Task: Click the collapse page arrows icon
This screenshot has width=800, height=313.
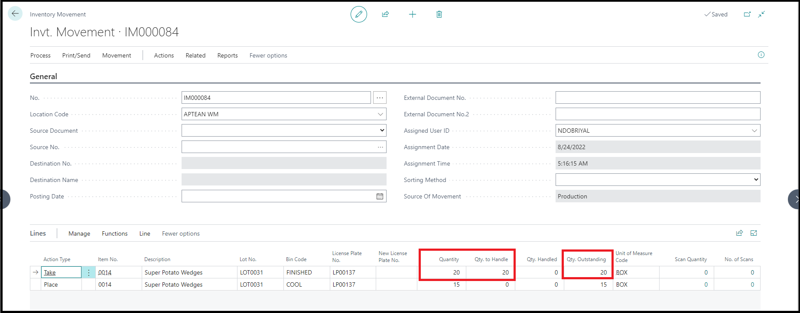Action: tap(761, 14)
